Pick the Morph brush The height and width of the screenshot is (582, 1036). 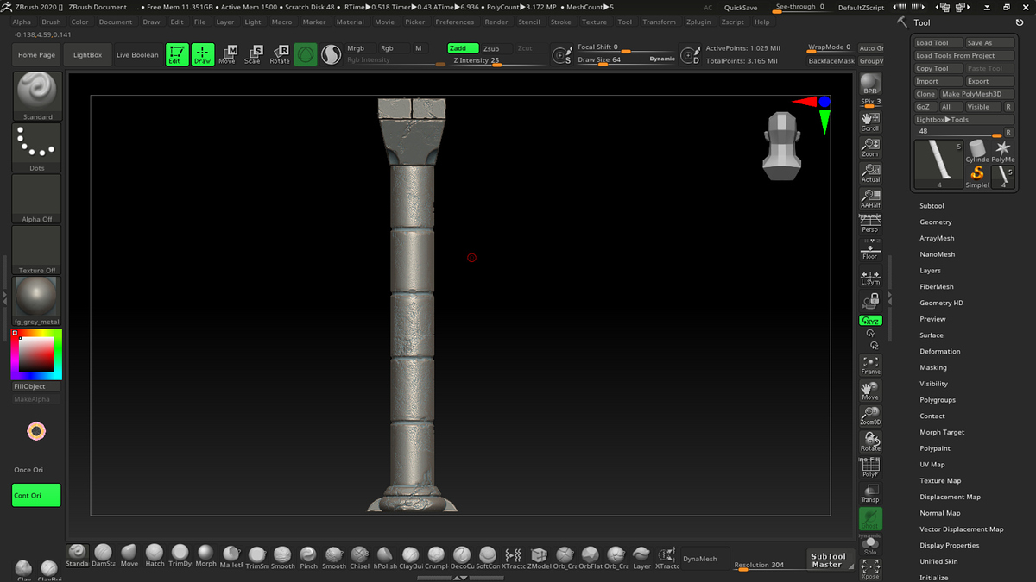[206, 554]
